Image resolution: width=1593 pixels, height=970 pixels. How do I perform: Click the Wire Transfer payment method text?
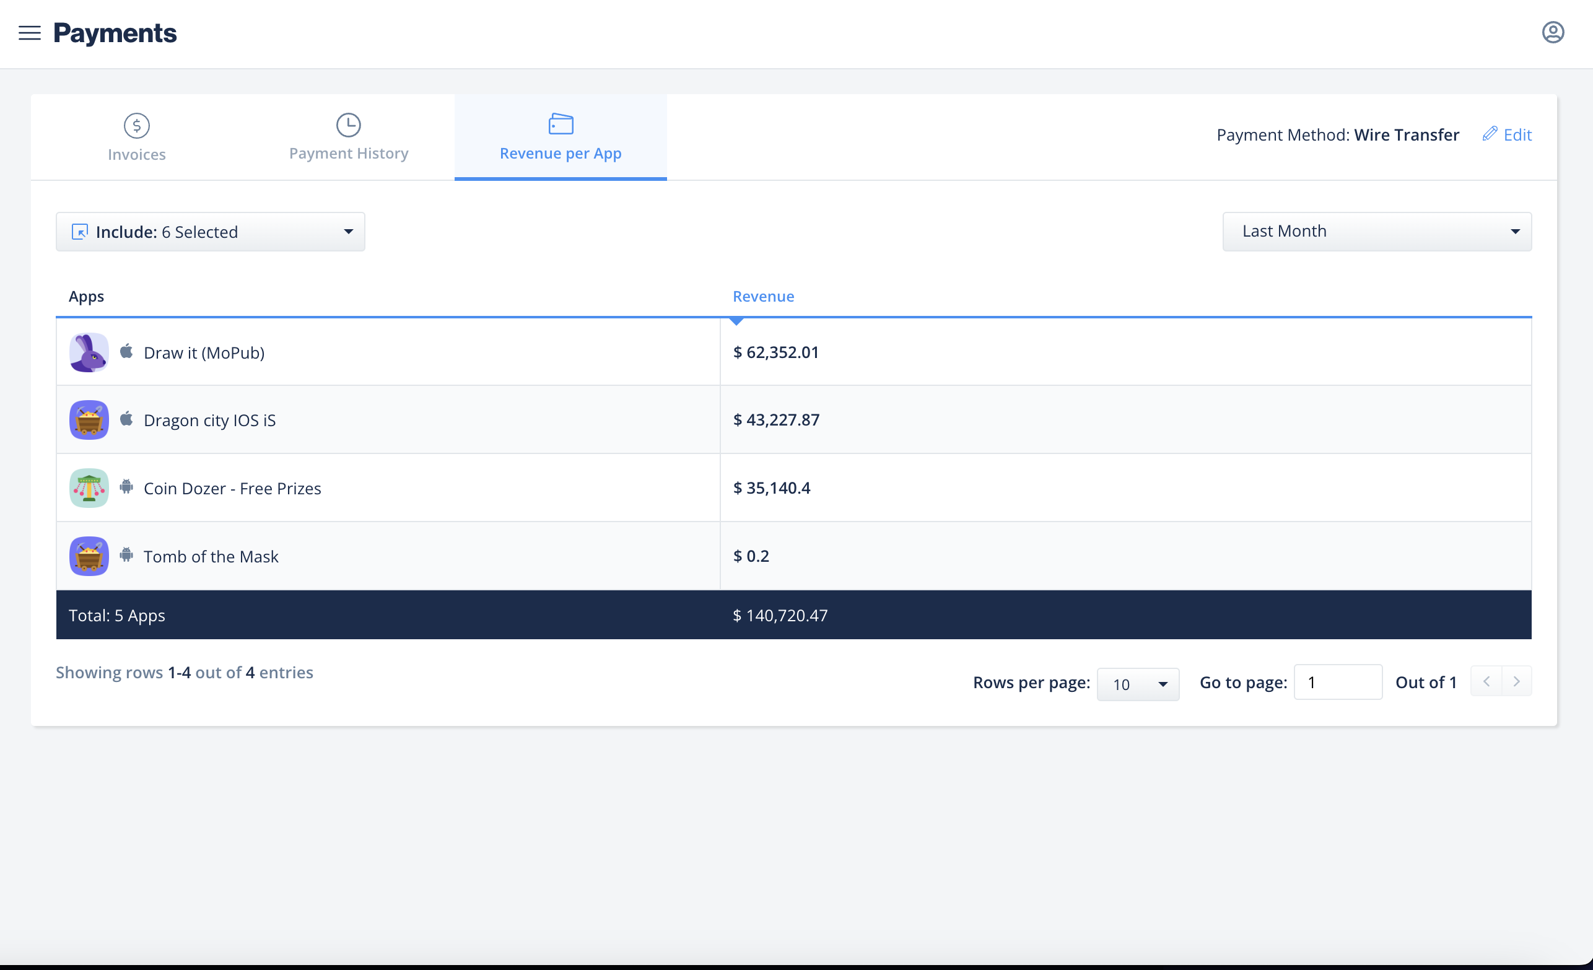[x=1406, y=134]
